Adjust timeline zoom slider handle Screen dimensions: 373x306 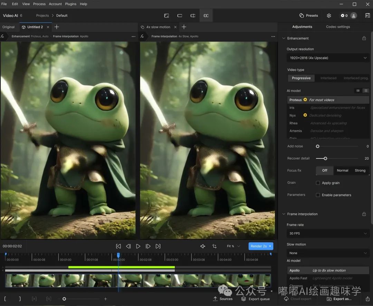click(64, 299)
